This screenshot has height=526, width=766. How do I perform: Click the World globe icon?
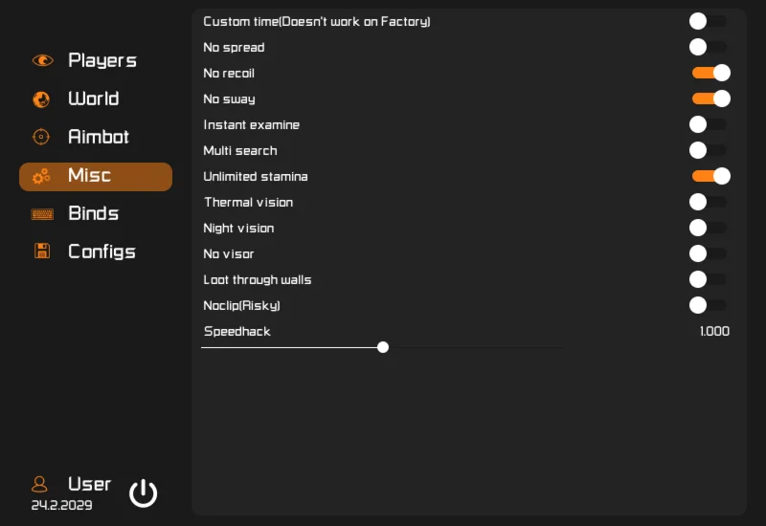pos(41,99)
